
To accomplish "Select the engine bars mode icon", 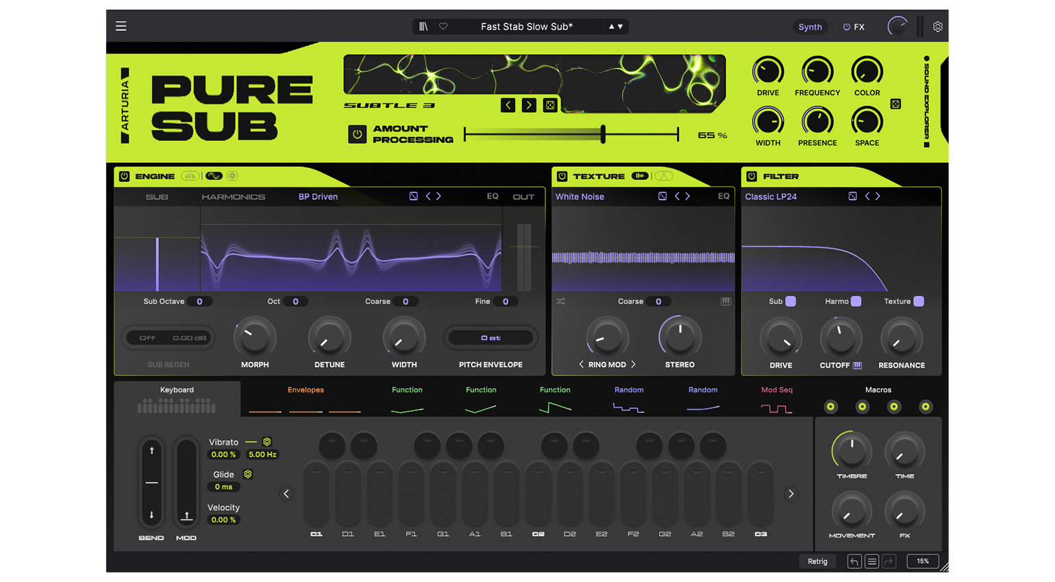I will (190, 176).
